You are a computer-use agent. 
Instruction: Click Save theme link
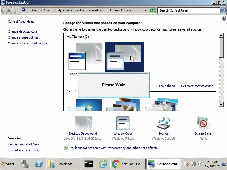pos(167,86)
